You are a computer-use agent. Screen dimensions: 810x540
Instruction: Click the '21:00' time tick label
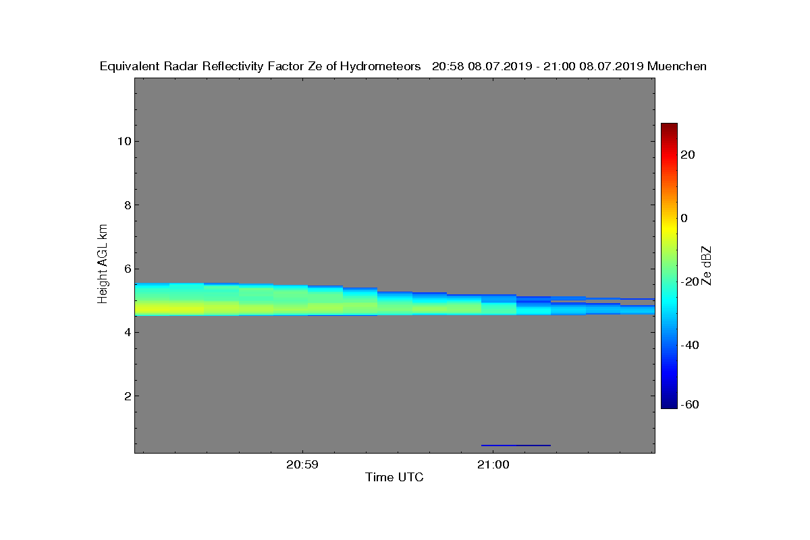(x=493, y=464)
